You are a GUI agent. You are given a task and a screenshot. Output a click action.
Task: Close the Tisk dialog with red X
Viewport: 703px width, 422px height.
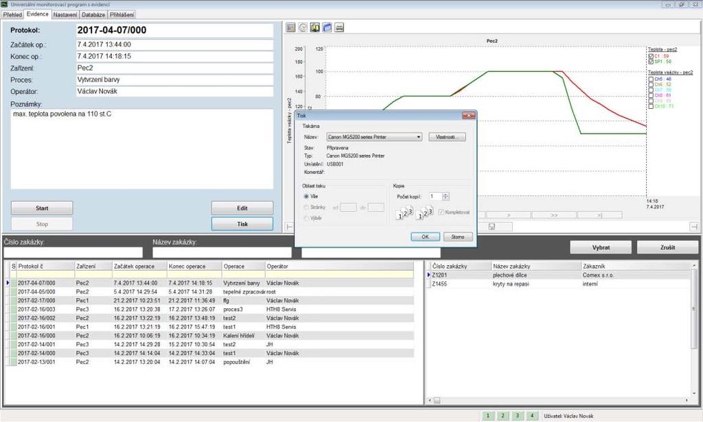pyautogui.click(x=468, y=116)
